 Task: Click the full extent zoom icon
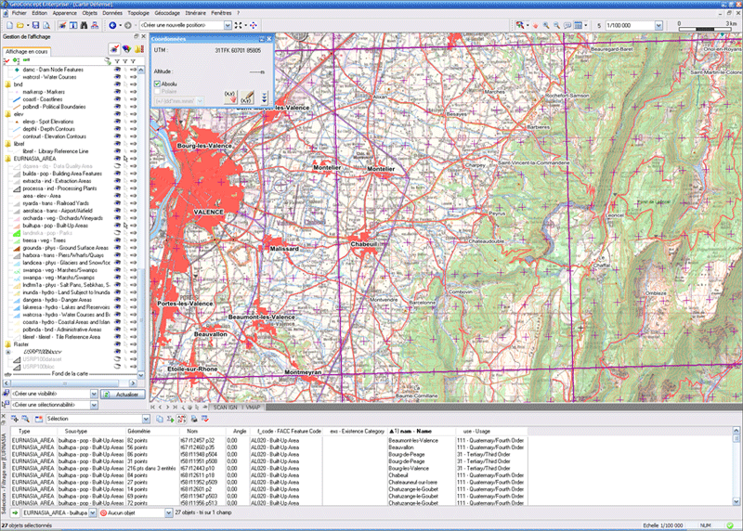point(239,25)
